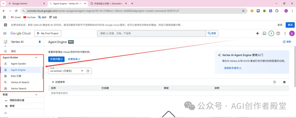Open the three-dot settings menu in header
Image resolution: width=296 pixels, height=118 pixels.
285,33
